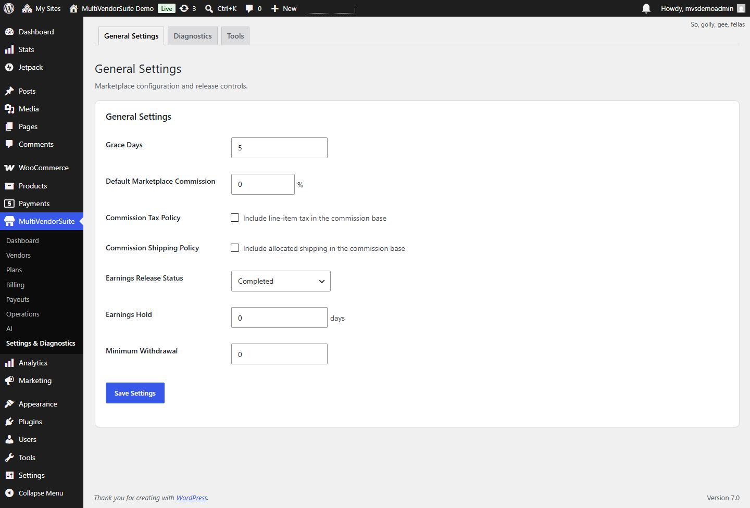The image size is (750, 508).
Task: Click the Media library icon
Action: coord(9,109)
